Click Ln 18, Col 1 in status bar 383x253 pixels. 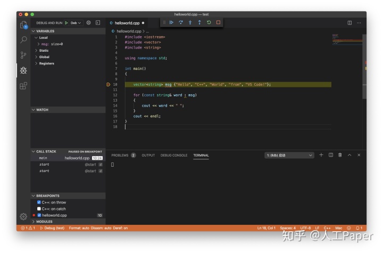point(267,228)
